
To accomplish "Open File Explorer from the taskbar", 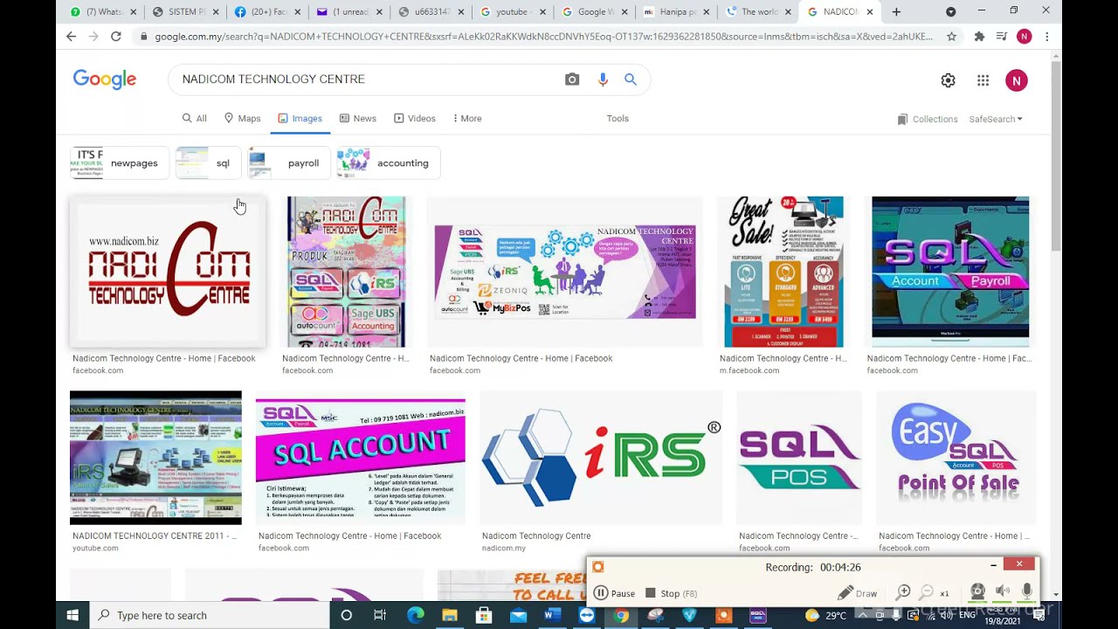I will (449, 615).
